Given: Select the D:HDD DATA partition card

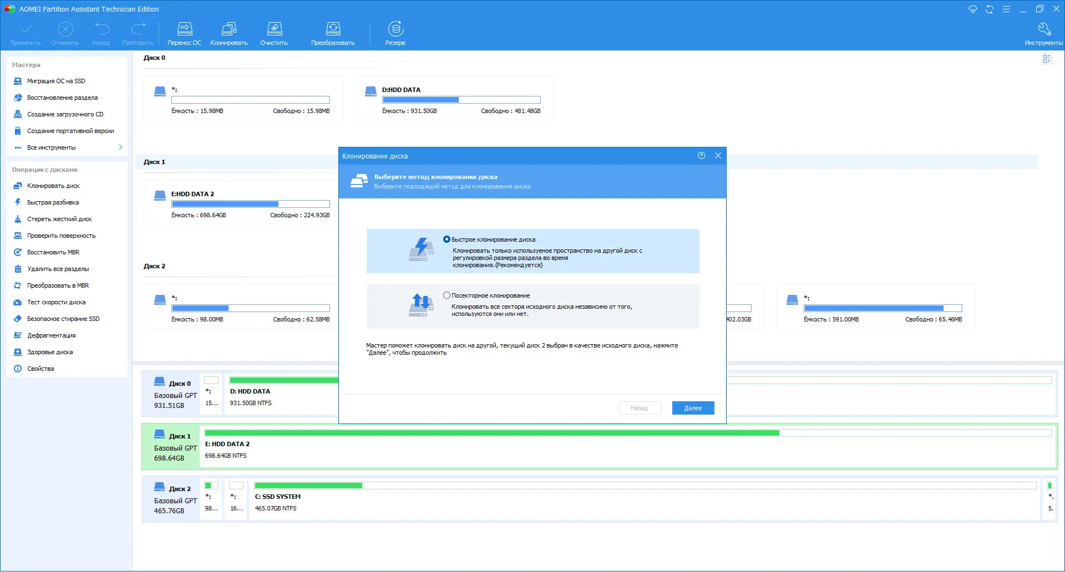Looking at the screenshot, I should coord(454,99).
